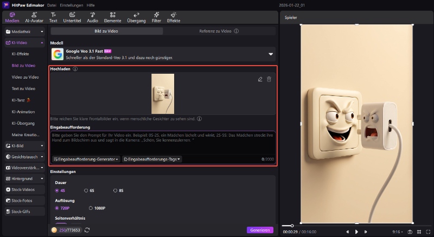Viewport: 434px width, 237px height.
Task: Show the Hochladen info tooltip icon
Action: [x=75, y=69]
